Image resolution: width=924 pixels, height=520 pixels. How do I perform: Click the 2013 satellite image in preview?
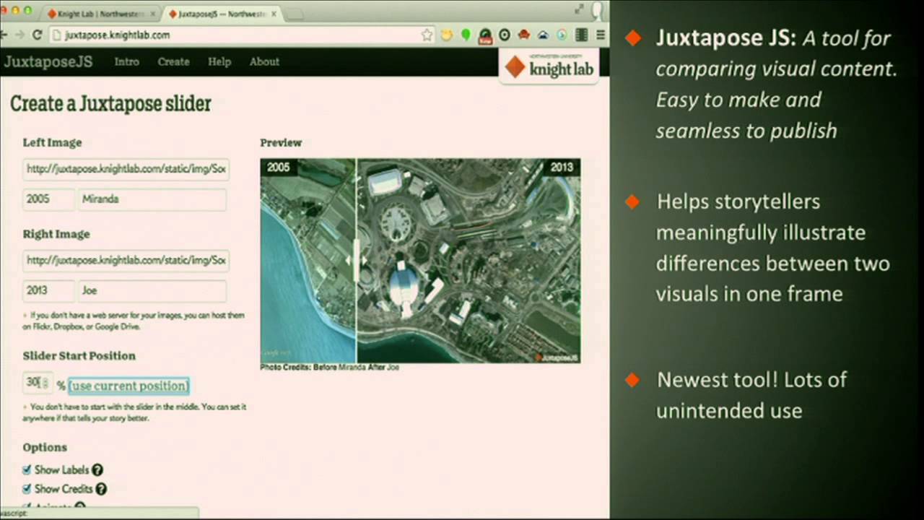pyautogui.click(x=468, y=261)
